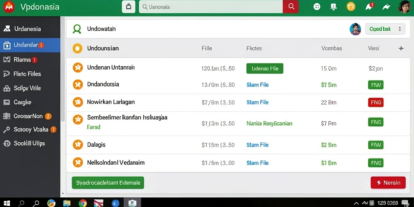Click the green FIW badge in Dalagis row
Screen dimensions: 414x207
pyautogui.click(x=376, y=145)
